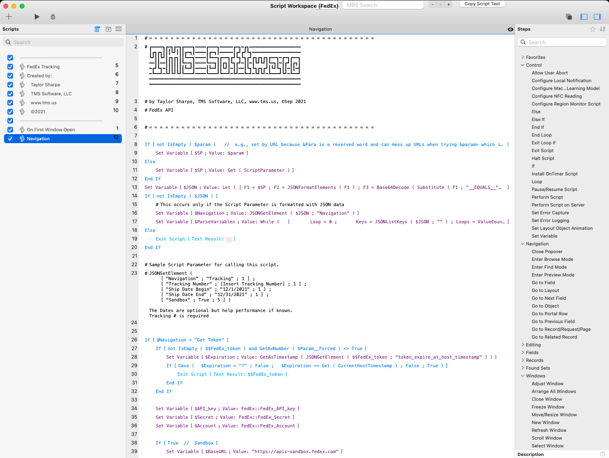Uncheck the Taylor Sharpe script checkbox
The width and height of the screenshot is (609, 458).
pyautogui.click(x=10, y=85)
